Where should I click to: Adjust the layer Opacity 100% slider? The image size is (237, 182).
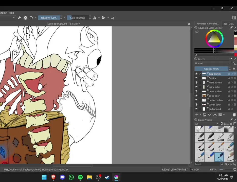click(211, 69)
